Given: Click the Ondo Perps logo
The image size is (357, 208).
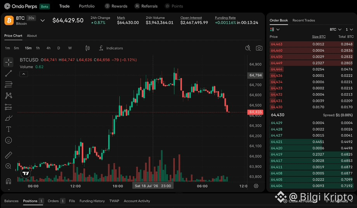Looking at the screenshot, I should point(21,6).
